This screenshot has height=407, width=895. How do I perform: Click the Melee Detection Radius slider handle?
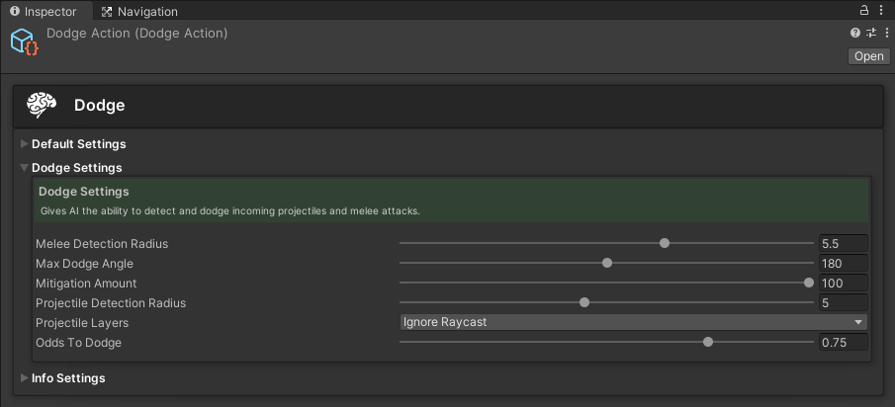click(665, 243)
